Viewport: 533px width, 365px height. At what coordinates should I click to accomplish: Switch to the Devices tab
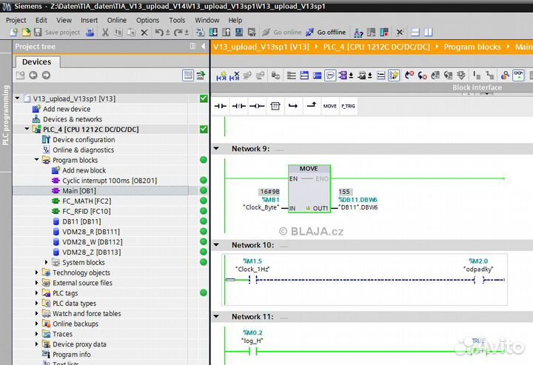click(36, 62)
